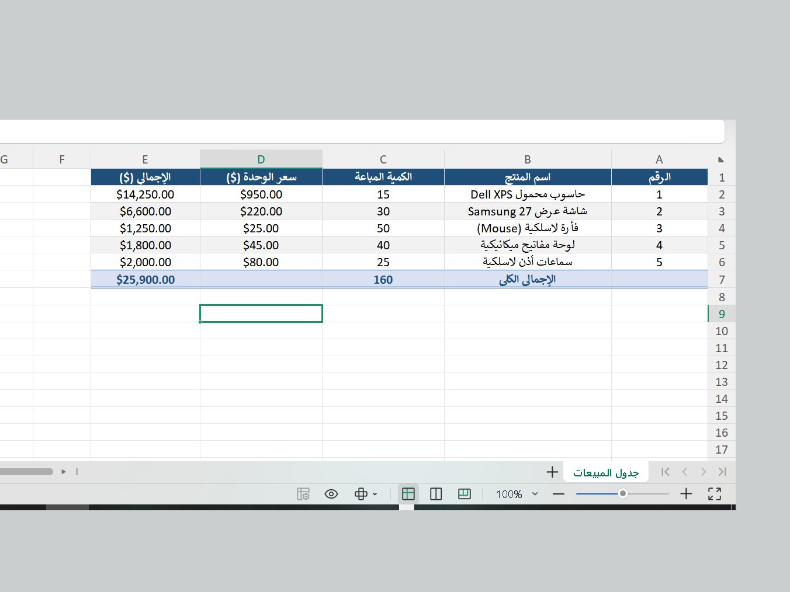
Task: Jump to the first sheet tab
Action: coord(722,472)
